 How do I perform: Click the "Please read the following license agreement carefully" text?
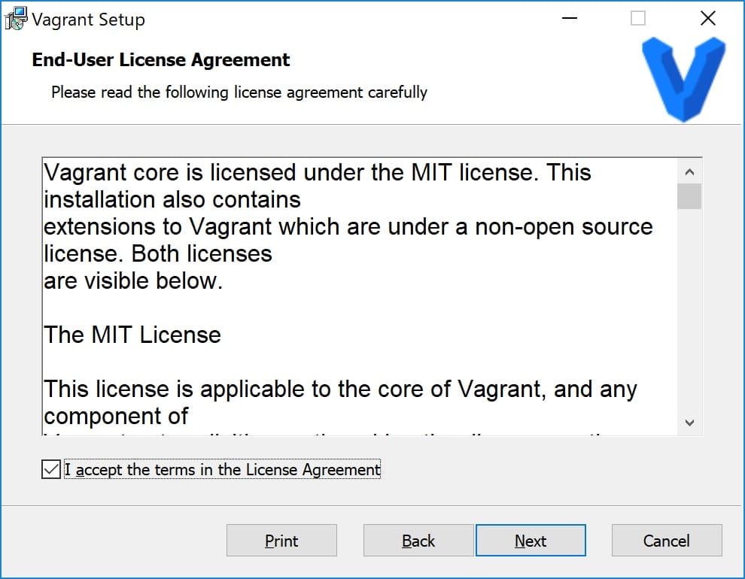click(x=239, y=92)
